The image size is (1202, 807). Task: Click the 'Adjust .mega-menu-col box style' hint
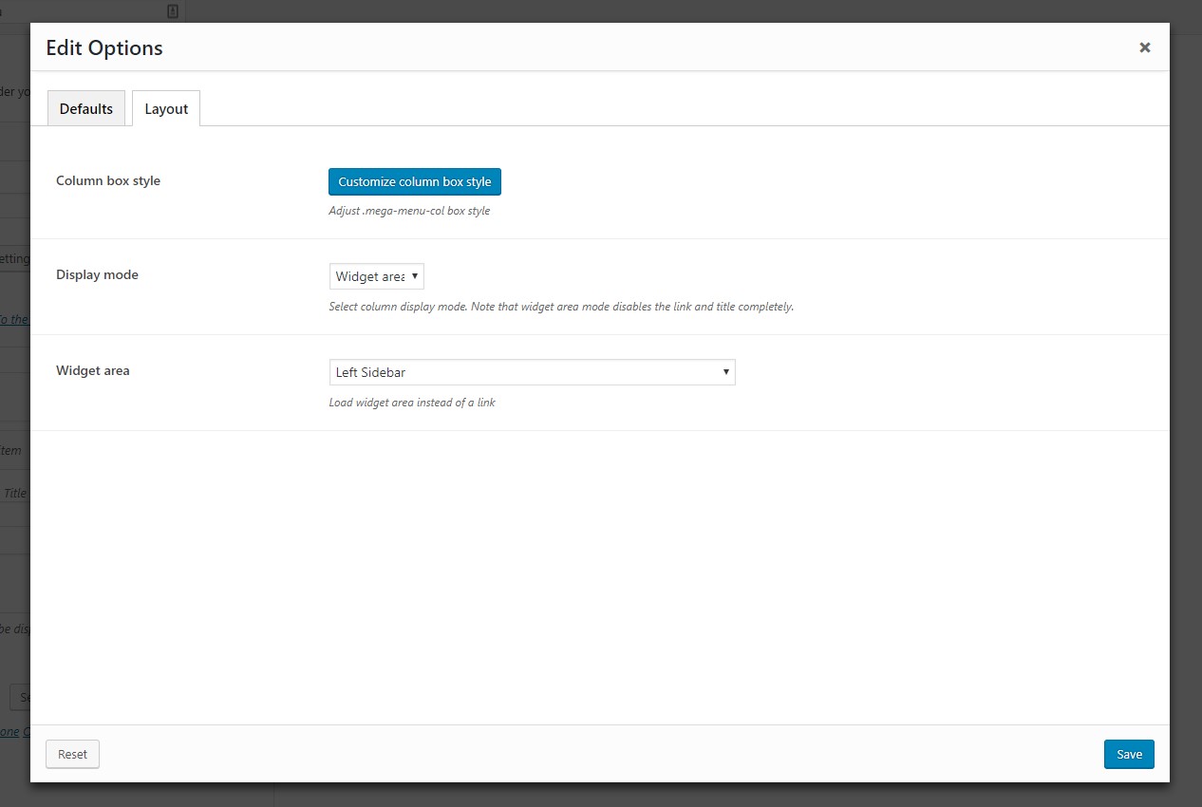(409, 211)
